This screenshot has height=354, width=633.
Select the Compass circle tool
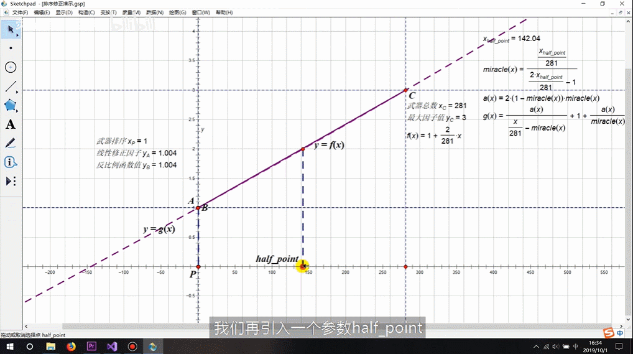point(11,67)
